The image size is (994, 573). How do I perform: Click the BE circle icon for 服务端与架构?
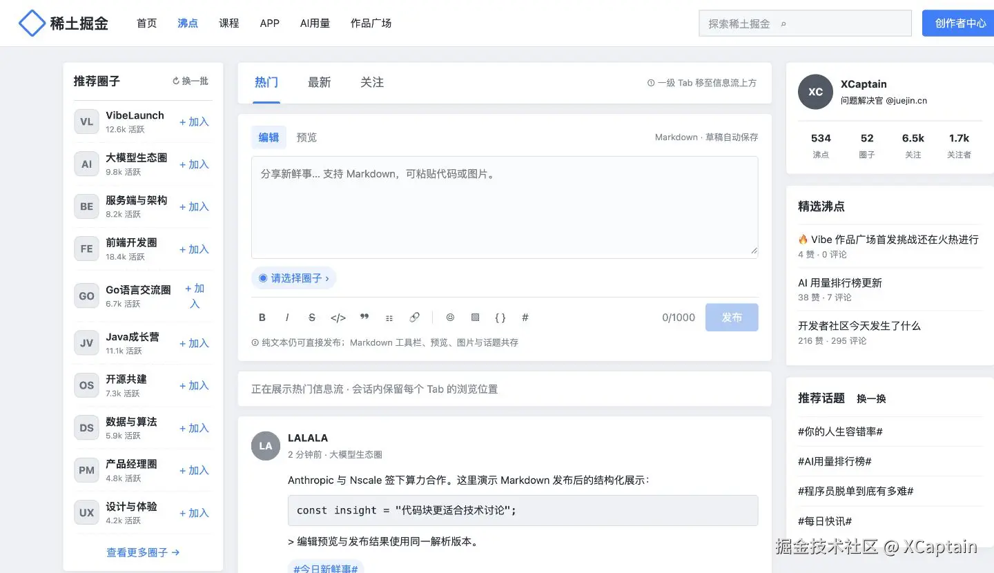click(86, 206)
